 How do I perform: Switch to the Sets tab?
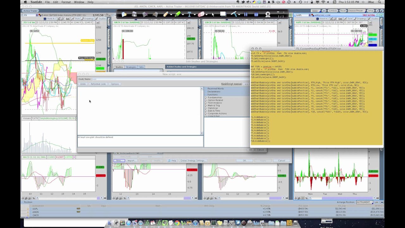pyautogui.click(x=141, y=67)
